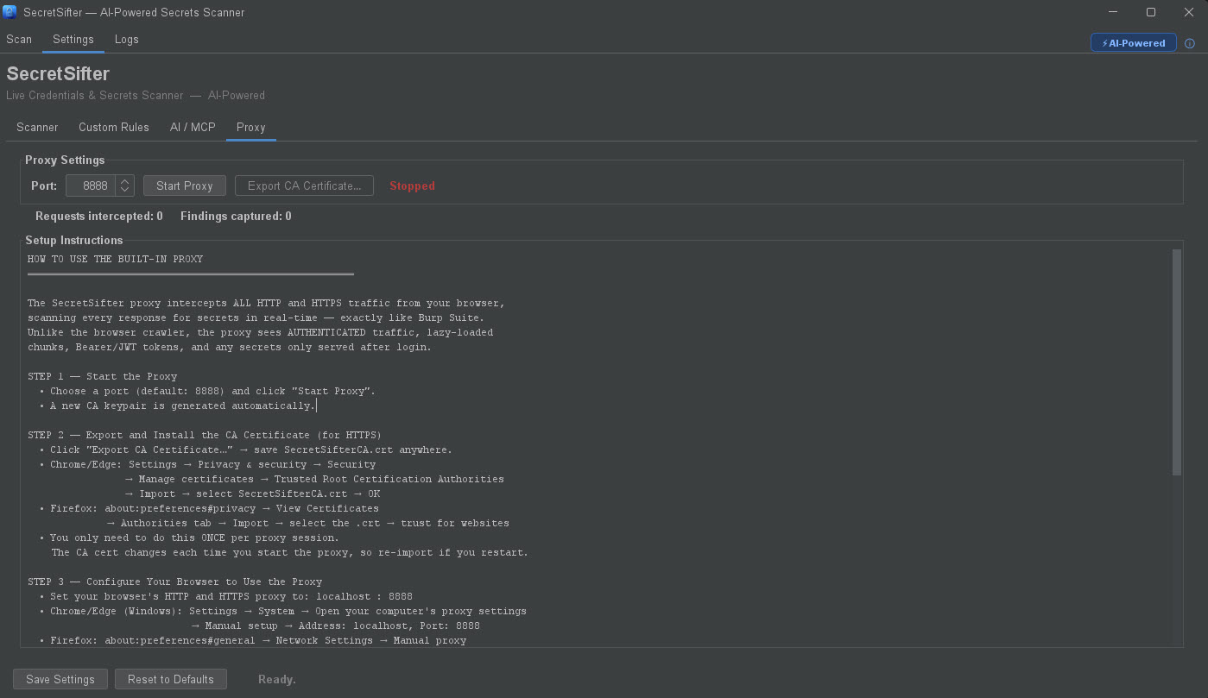Image resolution: width=1208 pixels, height=698 pixels.
Task: Click the 'You only need to do this ONCE' line
Action: tap(189, 538)
